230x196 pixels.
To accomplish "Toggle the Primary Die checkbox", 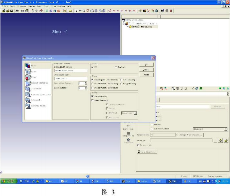I will [x=138, y=145].
